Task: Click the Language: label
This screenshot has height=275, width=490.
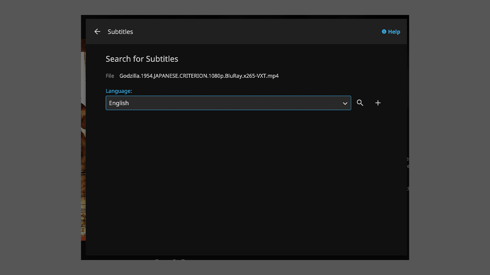Action: (119, 91)
